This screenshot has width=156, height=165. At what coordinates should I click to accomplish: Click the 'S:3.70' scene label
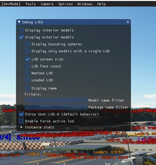[15, 155]
